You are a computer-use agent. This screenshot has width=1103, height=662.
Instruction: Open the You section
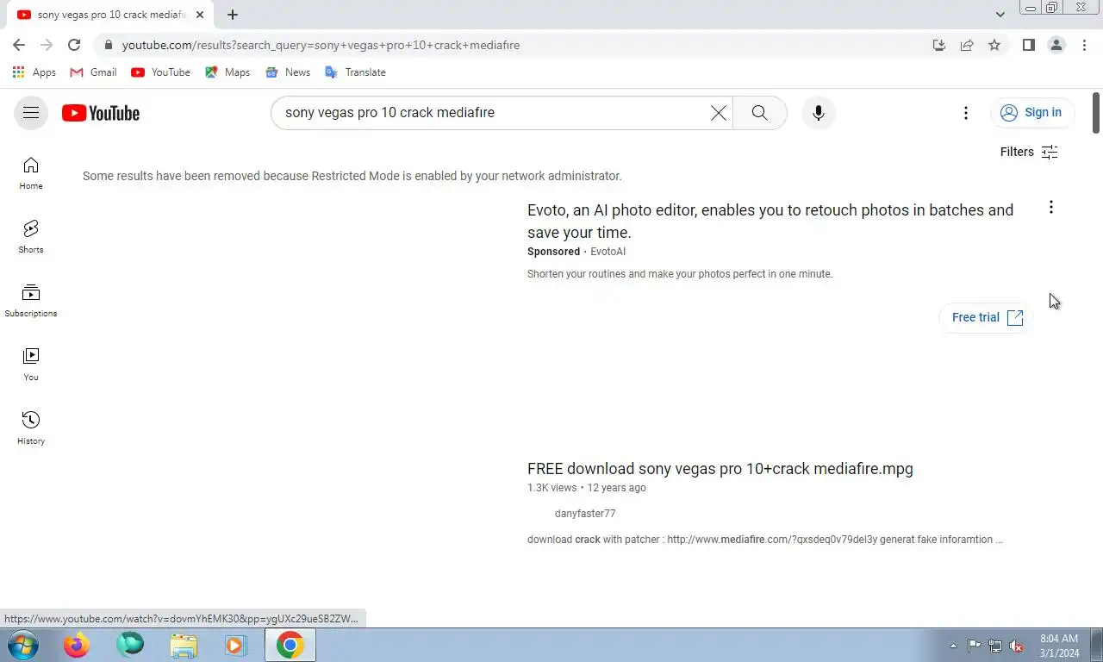(31, 365)
